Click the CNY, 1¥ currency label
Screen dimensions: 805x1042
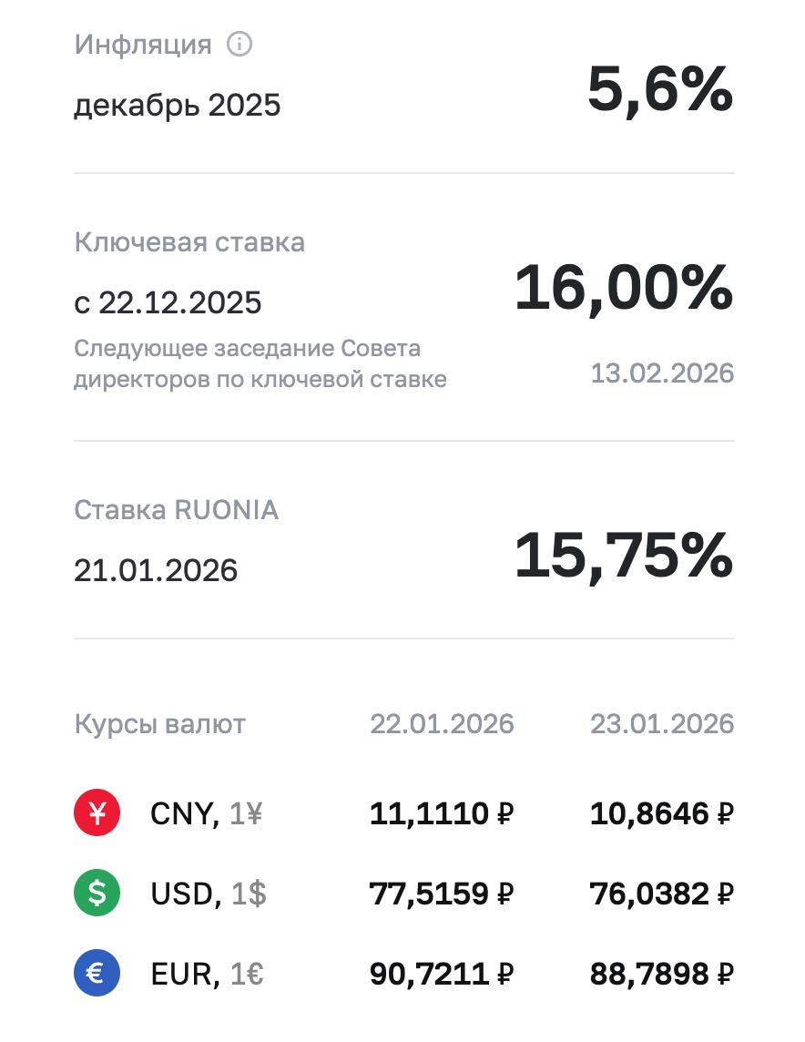pyautogui.click(x=206, y=813)
